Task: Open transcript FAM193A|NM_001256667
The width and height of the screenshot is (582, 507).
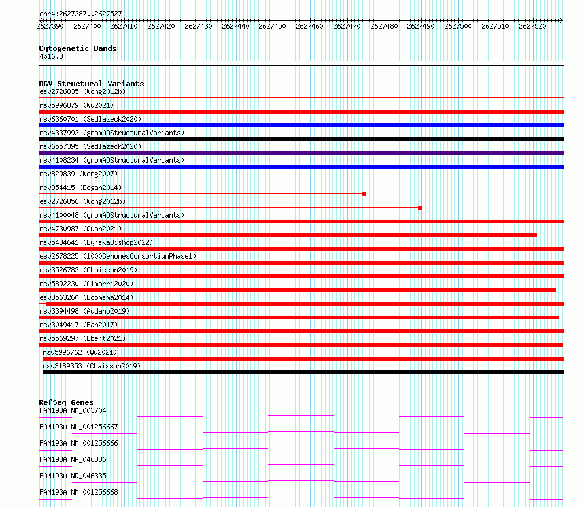Action: (78, 427)
